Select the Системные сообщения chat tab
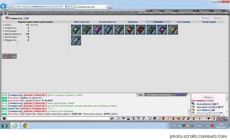The width and height of the screenshot is (230, 140). tap(159, 95)
